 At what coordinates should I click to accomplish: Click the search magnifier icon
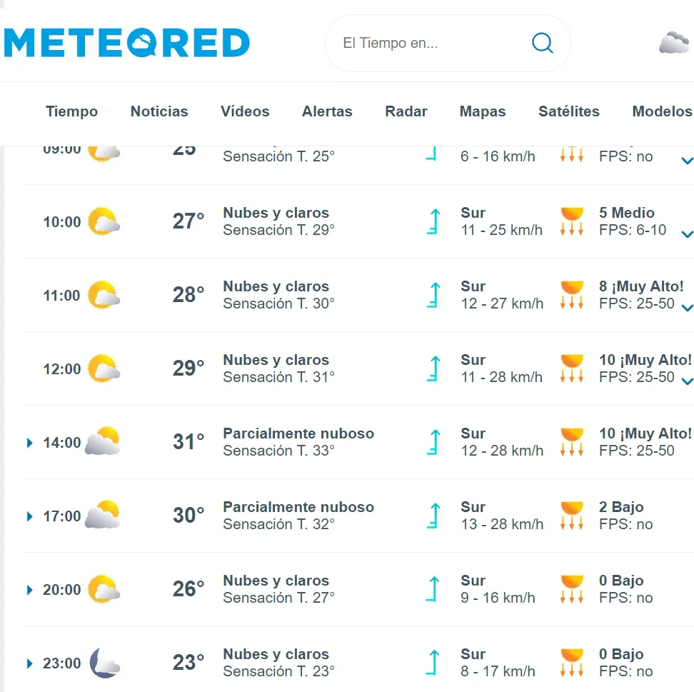click(x=543, y=44)
